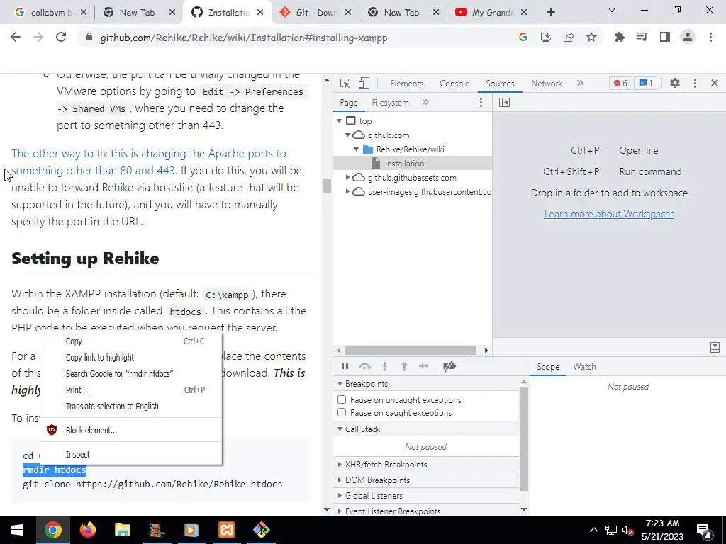This screenshot has height=544, width=726.
Task: Search Google for "rmdir htdocs"
Action: tap(131, 374)
